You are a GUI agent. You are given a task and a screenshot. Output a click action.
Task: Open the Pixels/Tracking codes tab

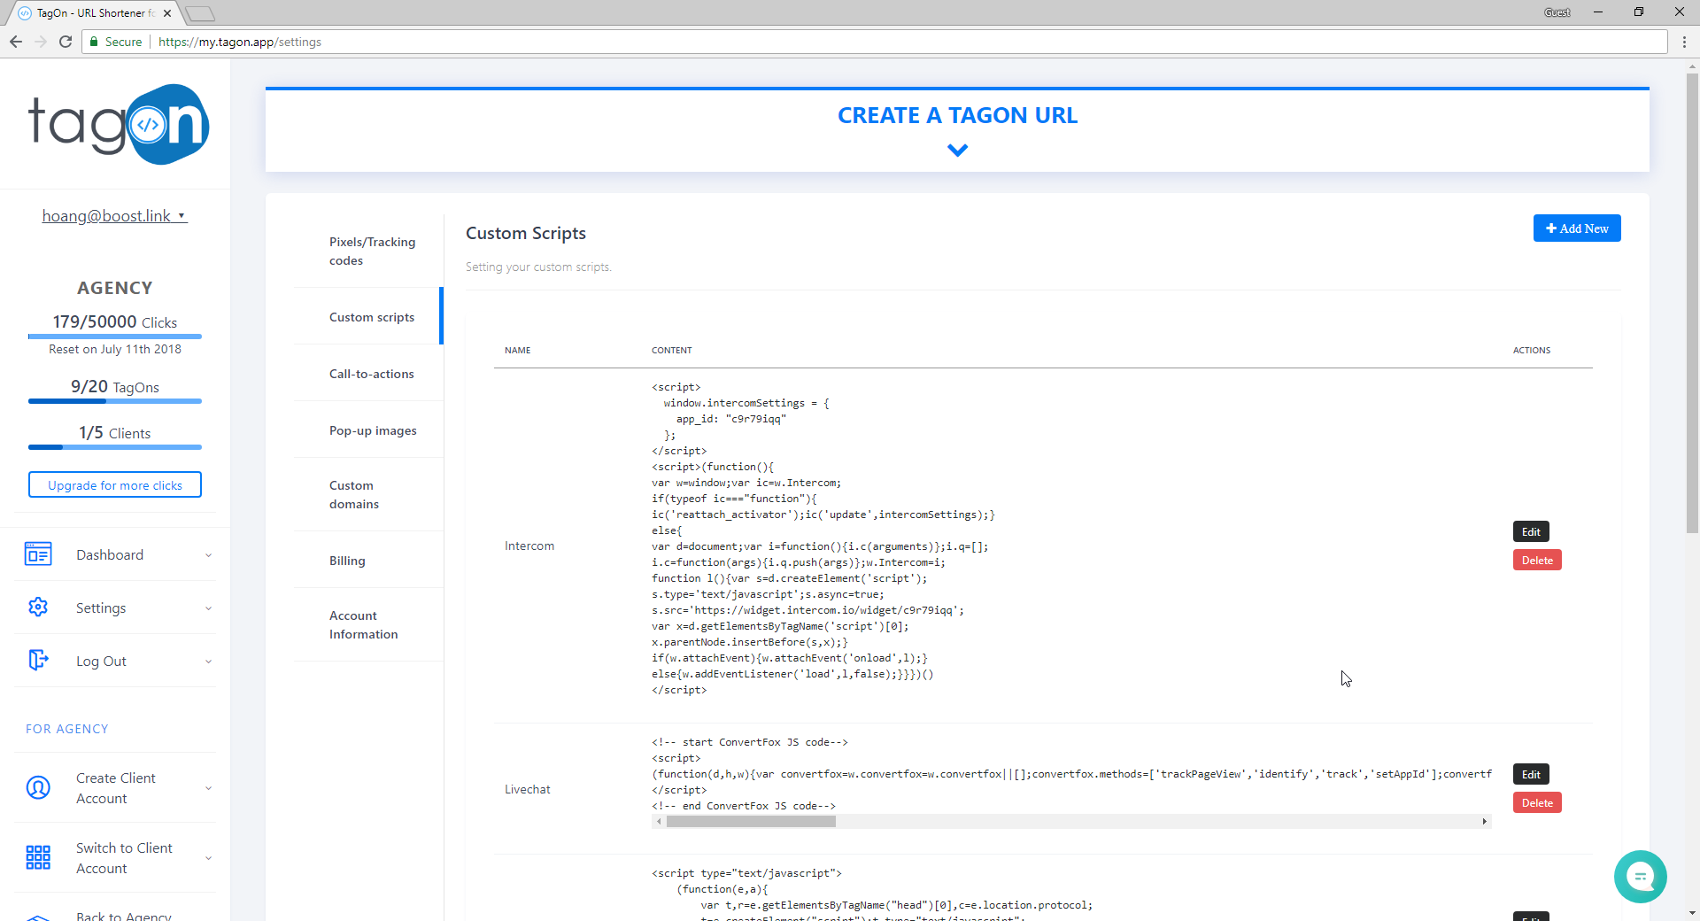pyautogui.click(x=368, y=251)
